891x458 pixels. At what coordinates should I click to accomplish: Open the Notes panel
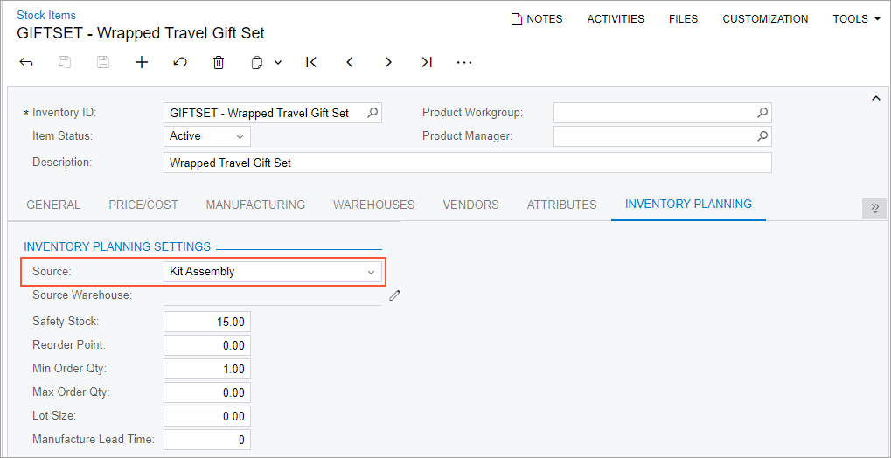tap(537, 18)
